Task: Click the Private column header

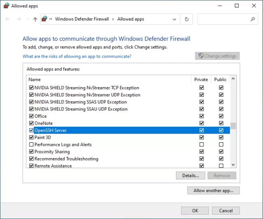Action: pos(201,79)
